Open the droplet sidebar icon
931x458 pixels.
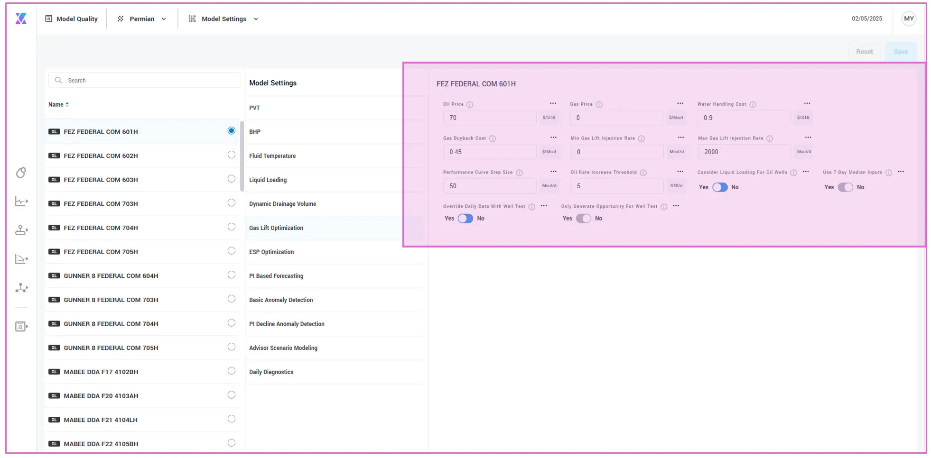[21, 173]
